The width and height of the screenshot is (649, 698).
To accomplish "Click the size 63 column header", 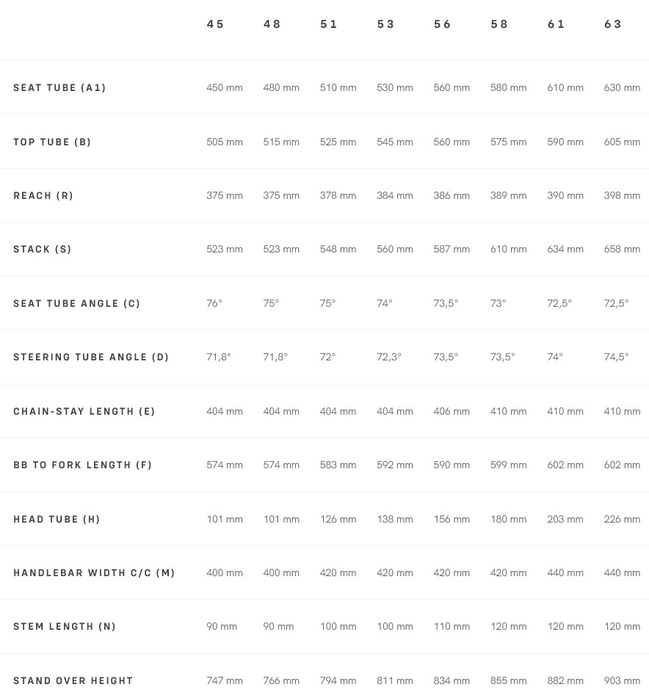I will (x=613, y=24).
